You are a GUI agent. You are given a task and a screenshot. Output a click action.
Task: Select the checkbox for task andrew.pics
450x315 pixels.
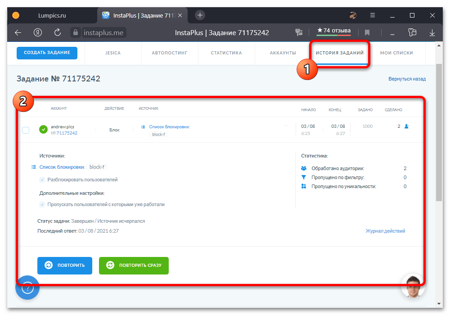tap(26, 130)
